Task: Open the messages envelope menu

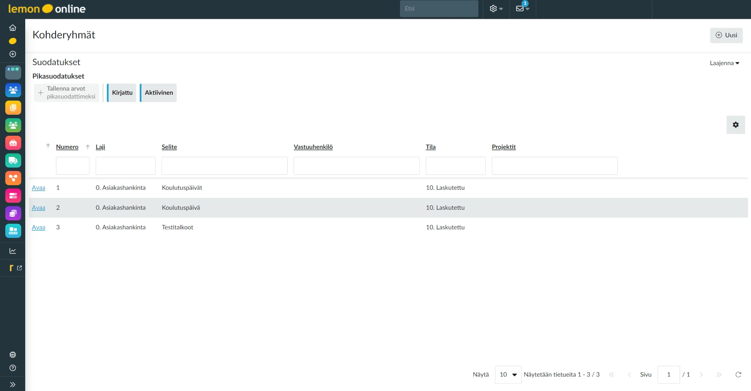Action: click(x=522, y=9)
